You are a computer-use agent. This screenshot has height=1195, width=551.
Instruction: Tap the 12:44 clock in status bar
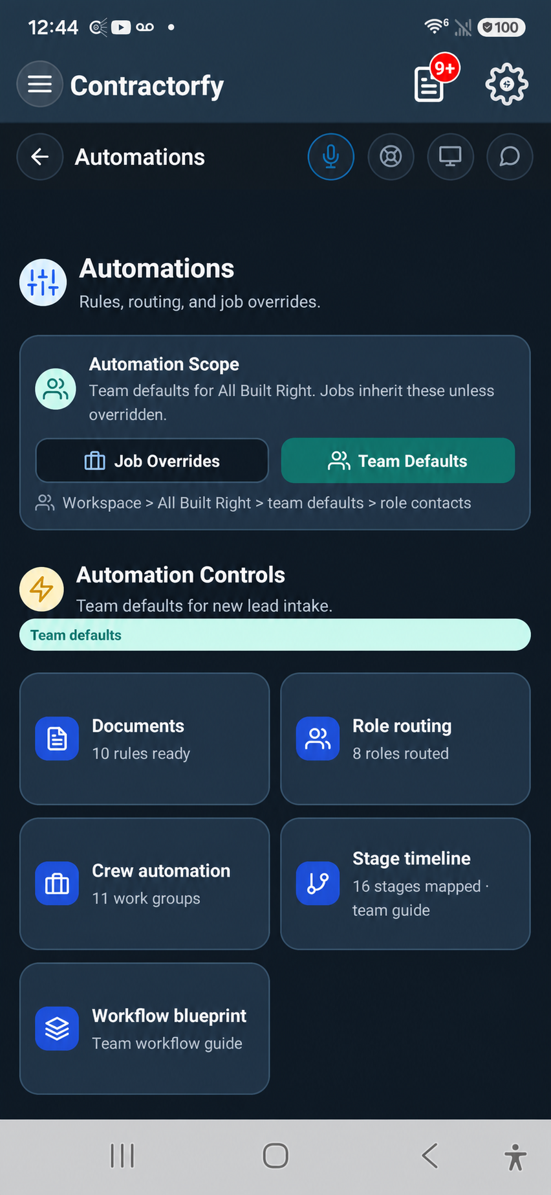53,27
